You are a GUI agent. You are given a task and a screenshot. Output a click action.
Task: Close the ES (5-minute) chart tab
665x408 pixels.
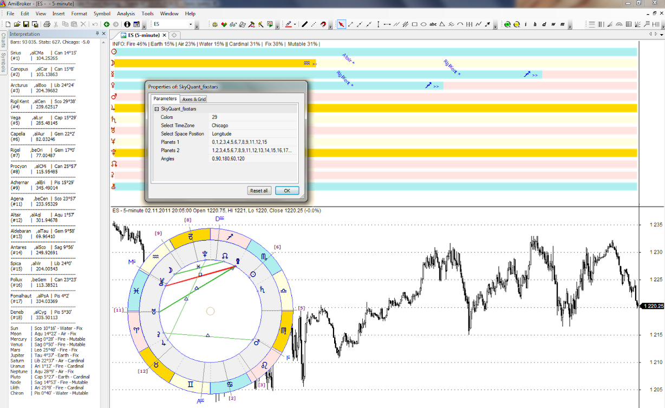(x=165, y=35)
